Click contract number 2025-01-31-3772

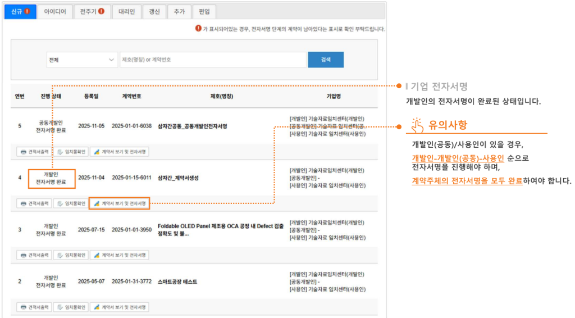pos(131,281)
